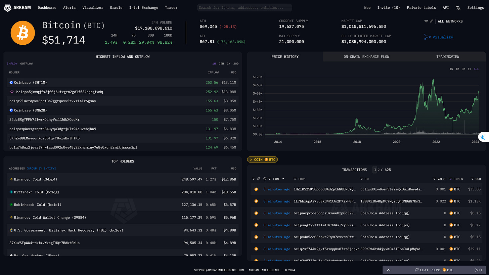Click Invite (10) in header
489x275 pixels.
389,7
